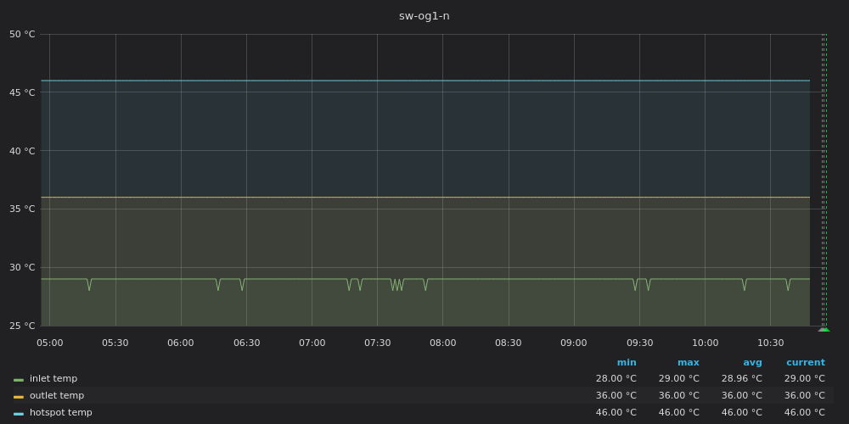Click the 08:00 label on the time axis

coord(442,343)
